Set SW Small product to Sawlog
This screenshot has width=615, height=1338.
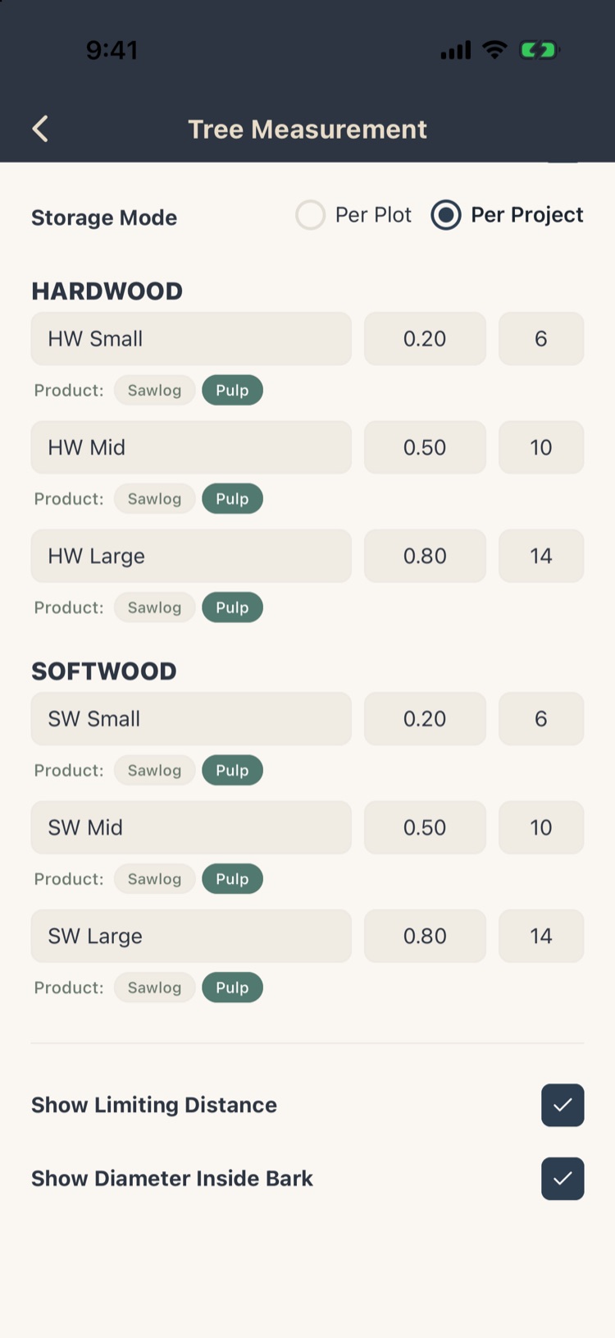tap(154, 771)
